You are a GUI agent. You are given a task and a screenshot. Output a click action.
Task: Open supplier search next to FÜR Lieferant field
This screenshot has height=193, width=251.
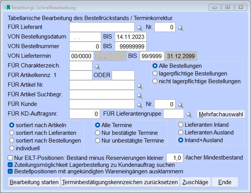click(140, 28)
